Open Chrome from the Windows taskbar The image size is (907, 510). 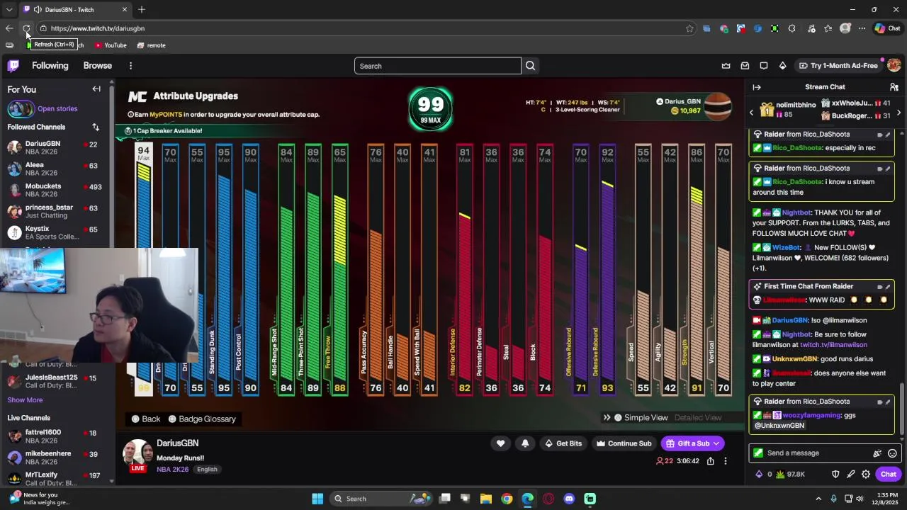tap(507, 499)
